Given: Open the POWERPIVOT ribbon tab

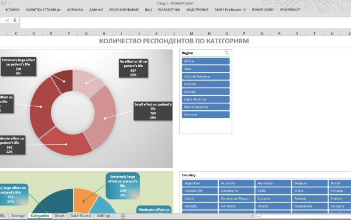Looking at the screenshot, I should click(290, 10).
